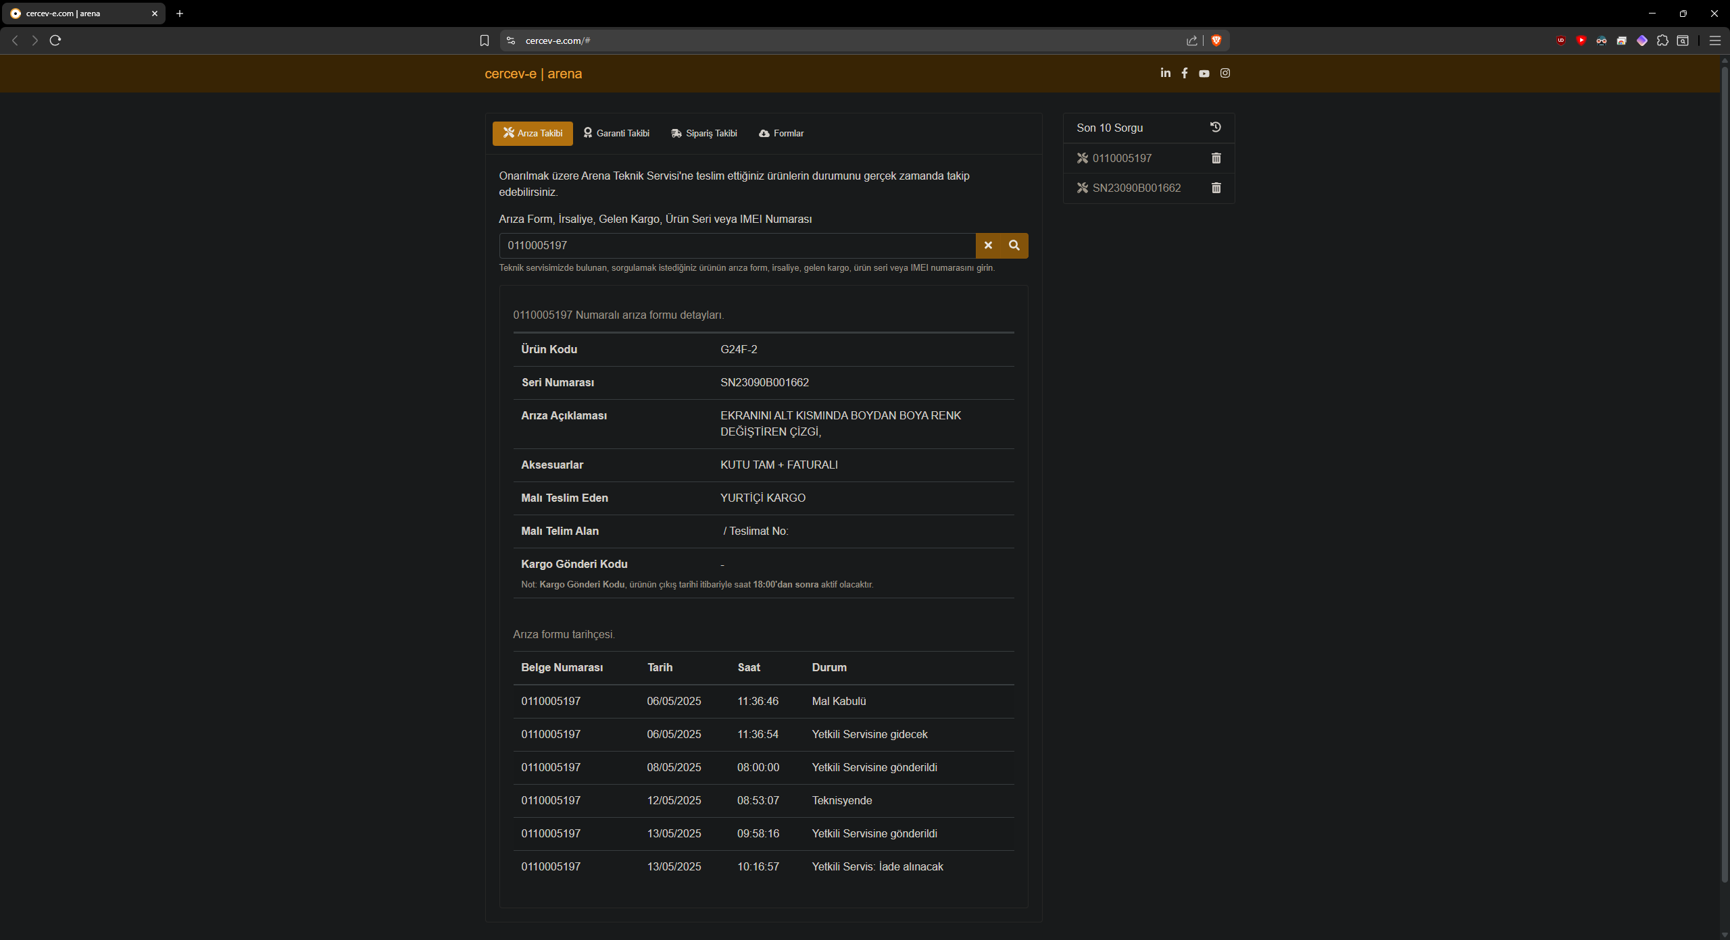Image resolution: width=1730 pixels, height=940 pixels.
Task: Open a new browser tab with plus
Action: click(x=180, y=14)
